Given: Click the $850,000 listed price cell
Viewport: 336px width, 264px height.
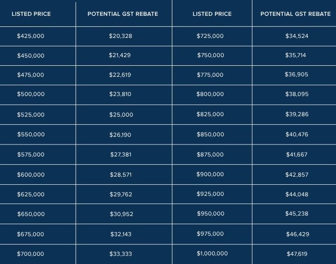Looking at the screenshot, I should coord(210,134).
